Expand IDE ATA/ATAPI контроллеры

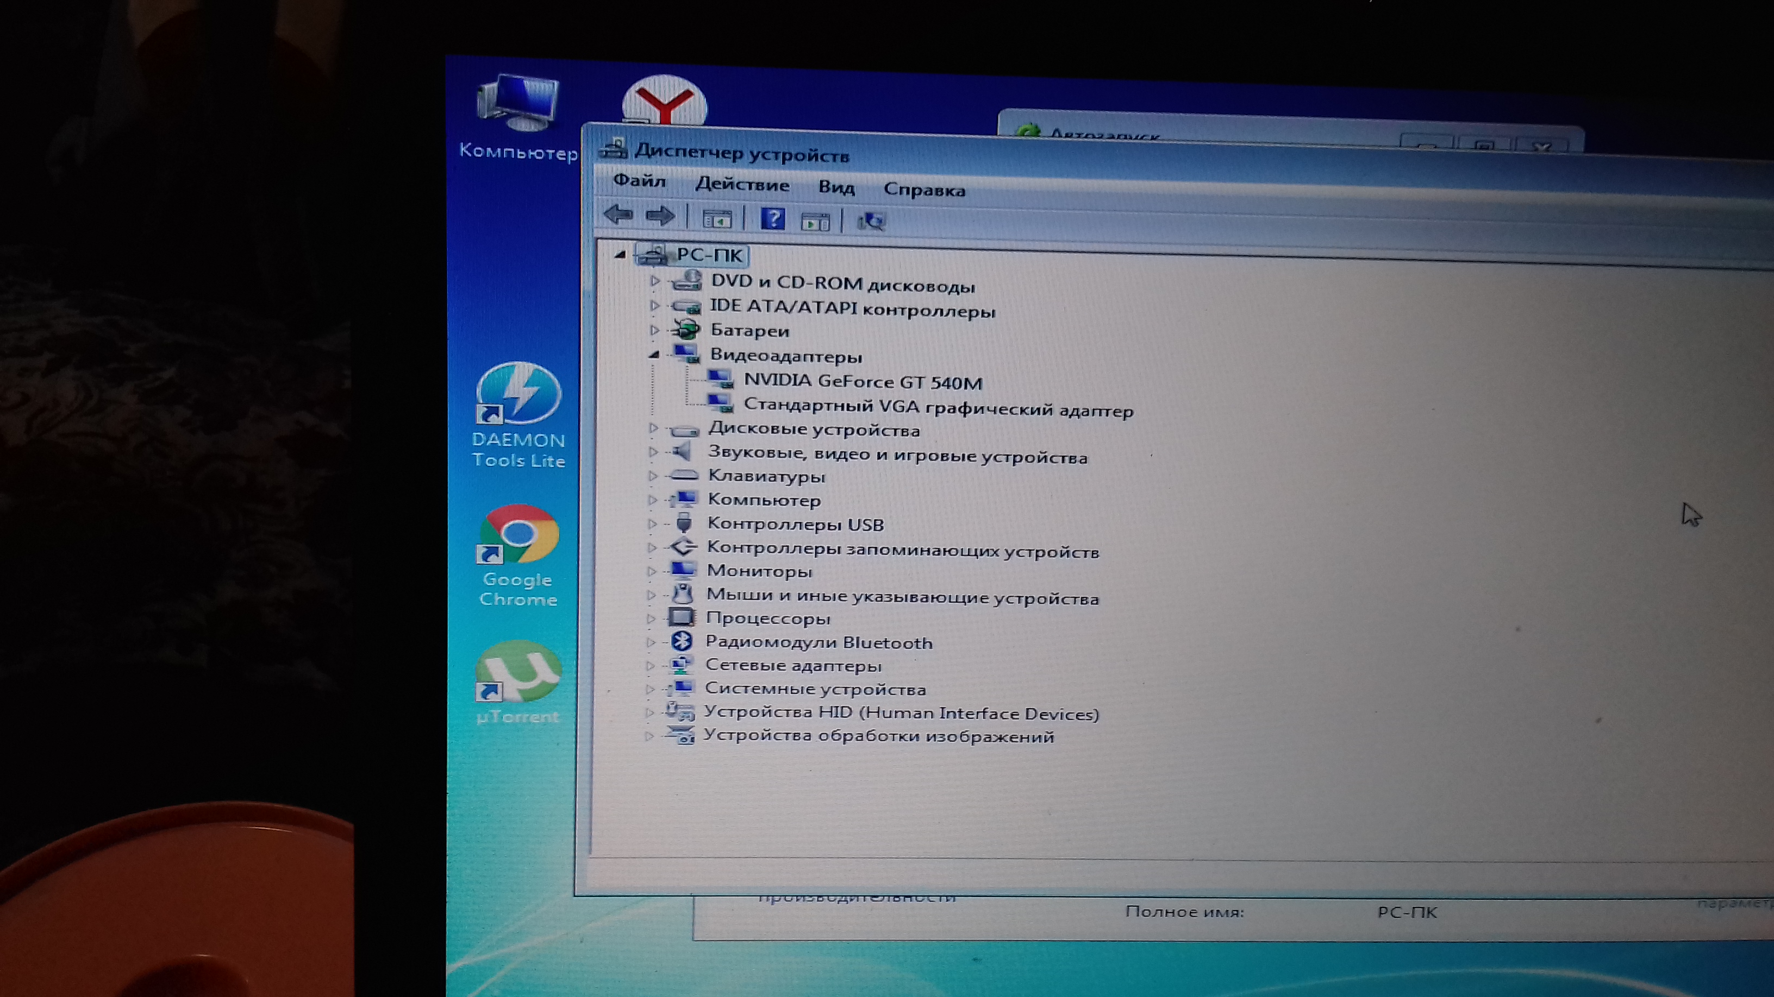pos(654,305)
